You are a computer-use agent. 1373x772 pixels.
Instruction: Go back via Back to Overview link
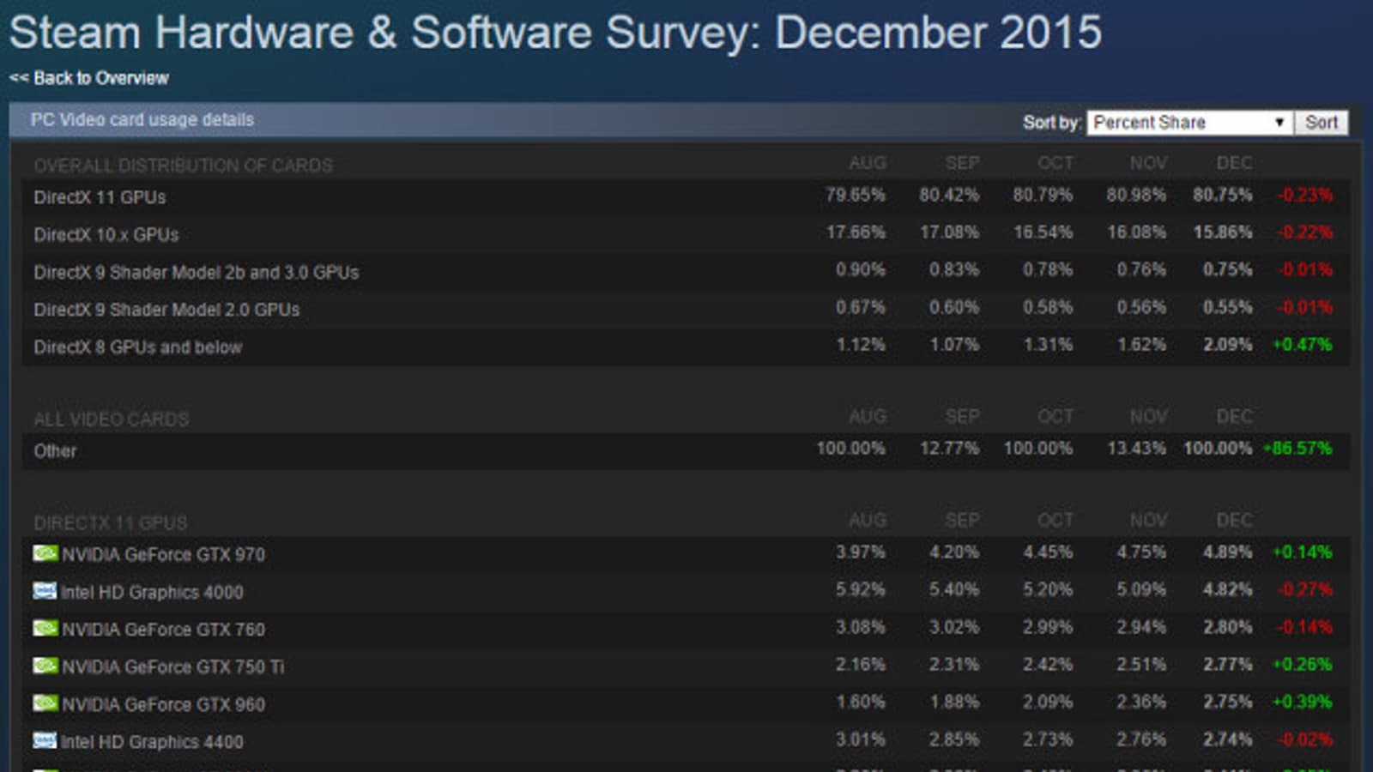coord(89,78)
